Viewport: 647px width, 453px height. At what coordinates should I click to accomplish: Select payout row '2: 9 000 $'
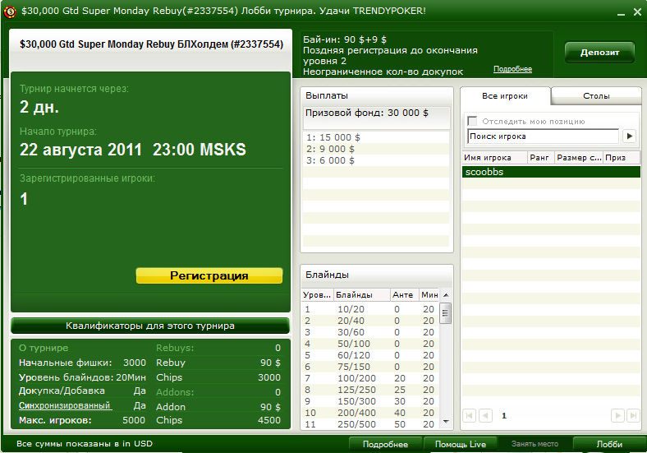click(375, 149)
